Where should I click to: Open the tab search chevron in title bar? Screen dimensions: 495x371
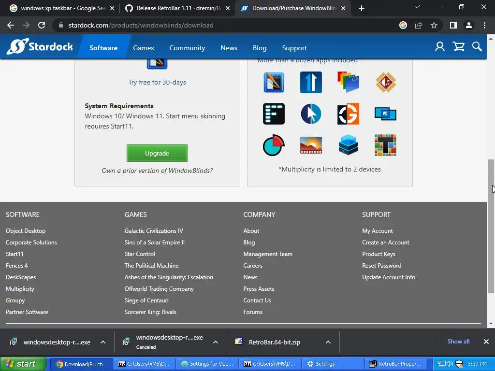[x=417, y=7]
